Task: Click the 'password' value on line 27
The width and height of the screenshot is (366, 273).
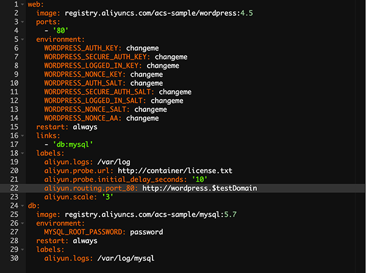Action: click(x=146, y=232)
